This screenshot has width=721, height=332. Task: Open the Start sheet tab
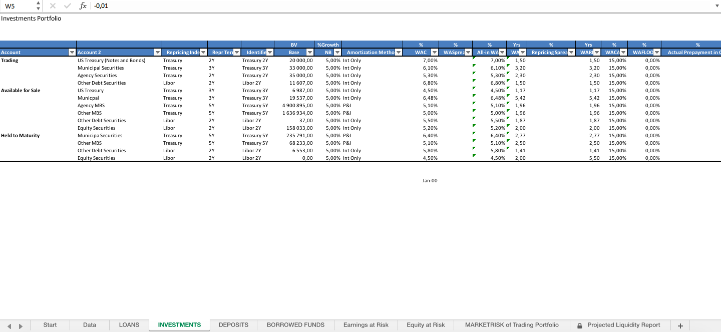(x=50, y=324)
